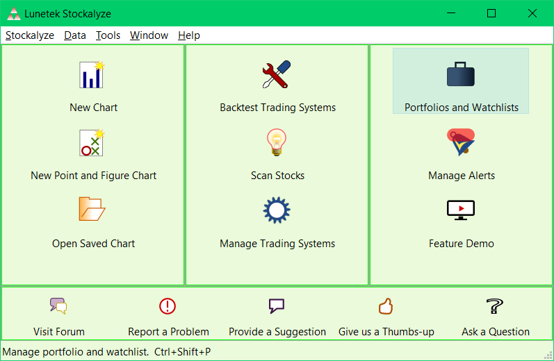The image size is (554, 361).
Task: Click the Provide a Suggestion speech bubble icon
Action: click(277, 306)
